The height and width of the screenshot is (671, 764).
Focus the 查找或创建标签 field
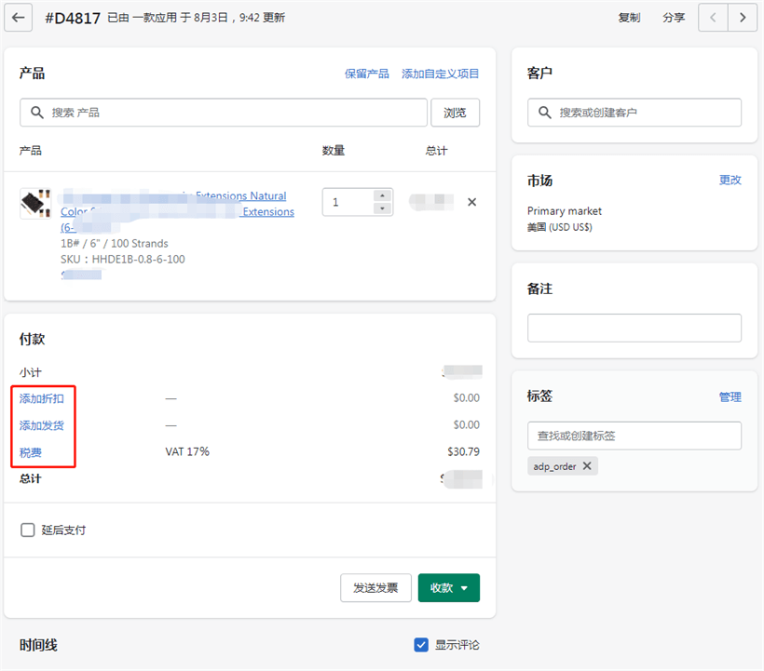[634, 436]
